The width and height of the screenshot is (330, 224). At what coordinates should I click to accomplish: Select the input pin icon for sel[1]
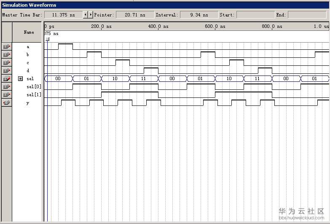click(x=6, y=94)
